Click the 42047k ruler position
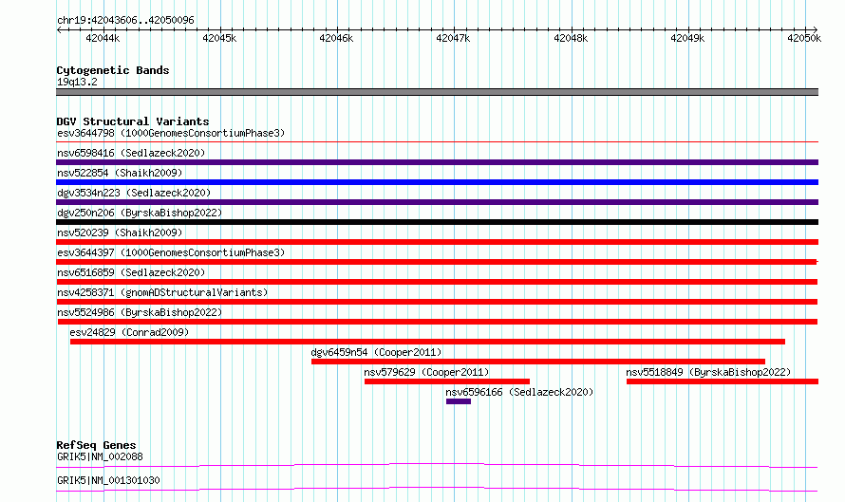The height and width of the screenshot is (502, 845). click(453, 38)
